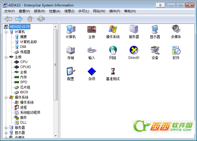Click the AIDA32 title bar app icon

click(5, 5)
